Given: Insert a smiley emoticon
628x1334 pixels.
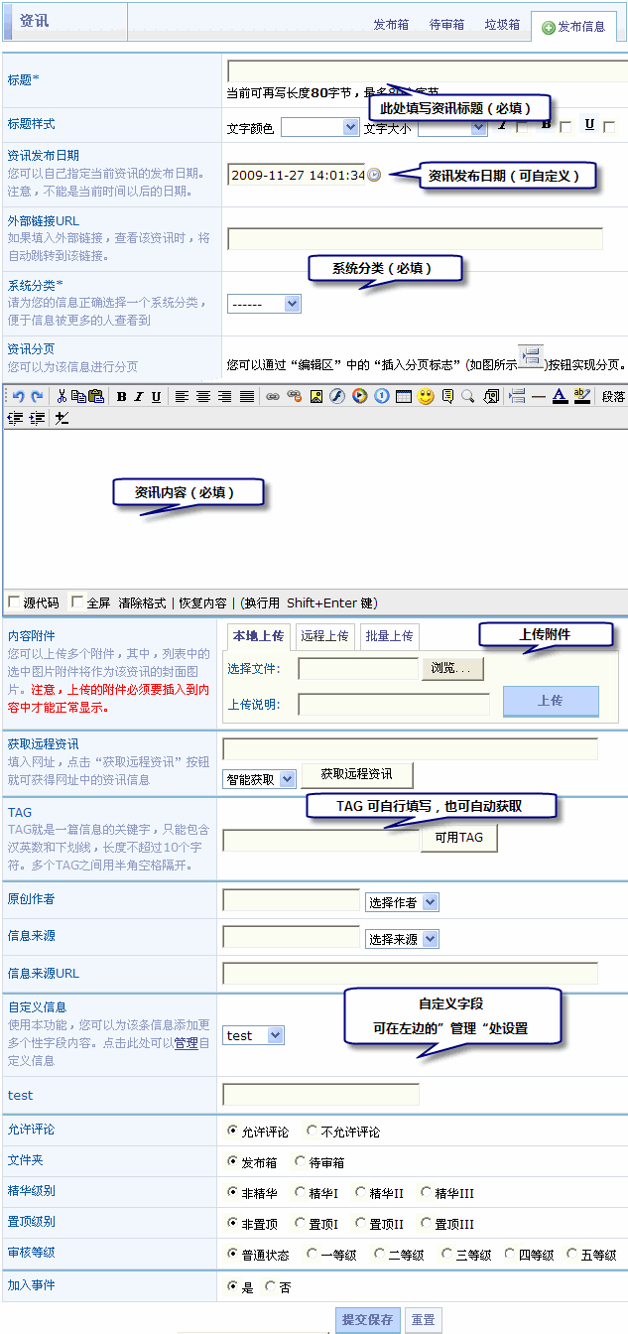Looking at the screenshot, I should 426,397.
